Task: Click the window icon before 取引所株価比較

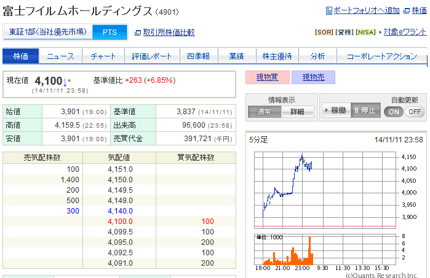Action: [138, 33]
